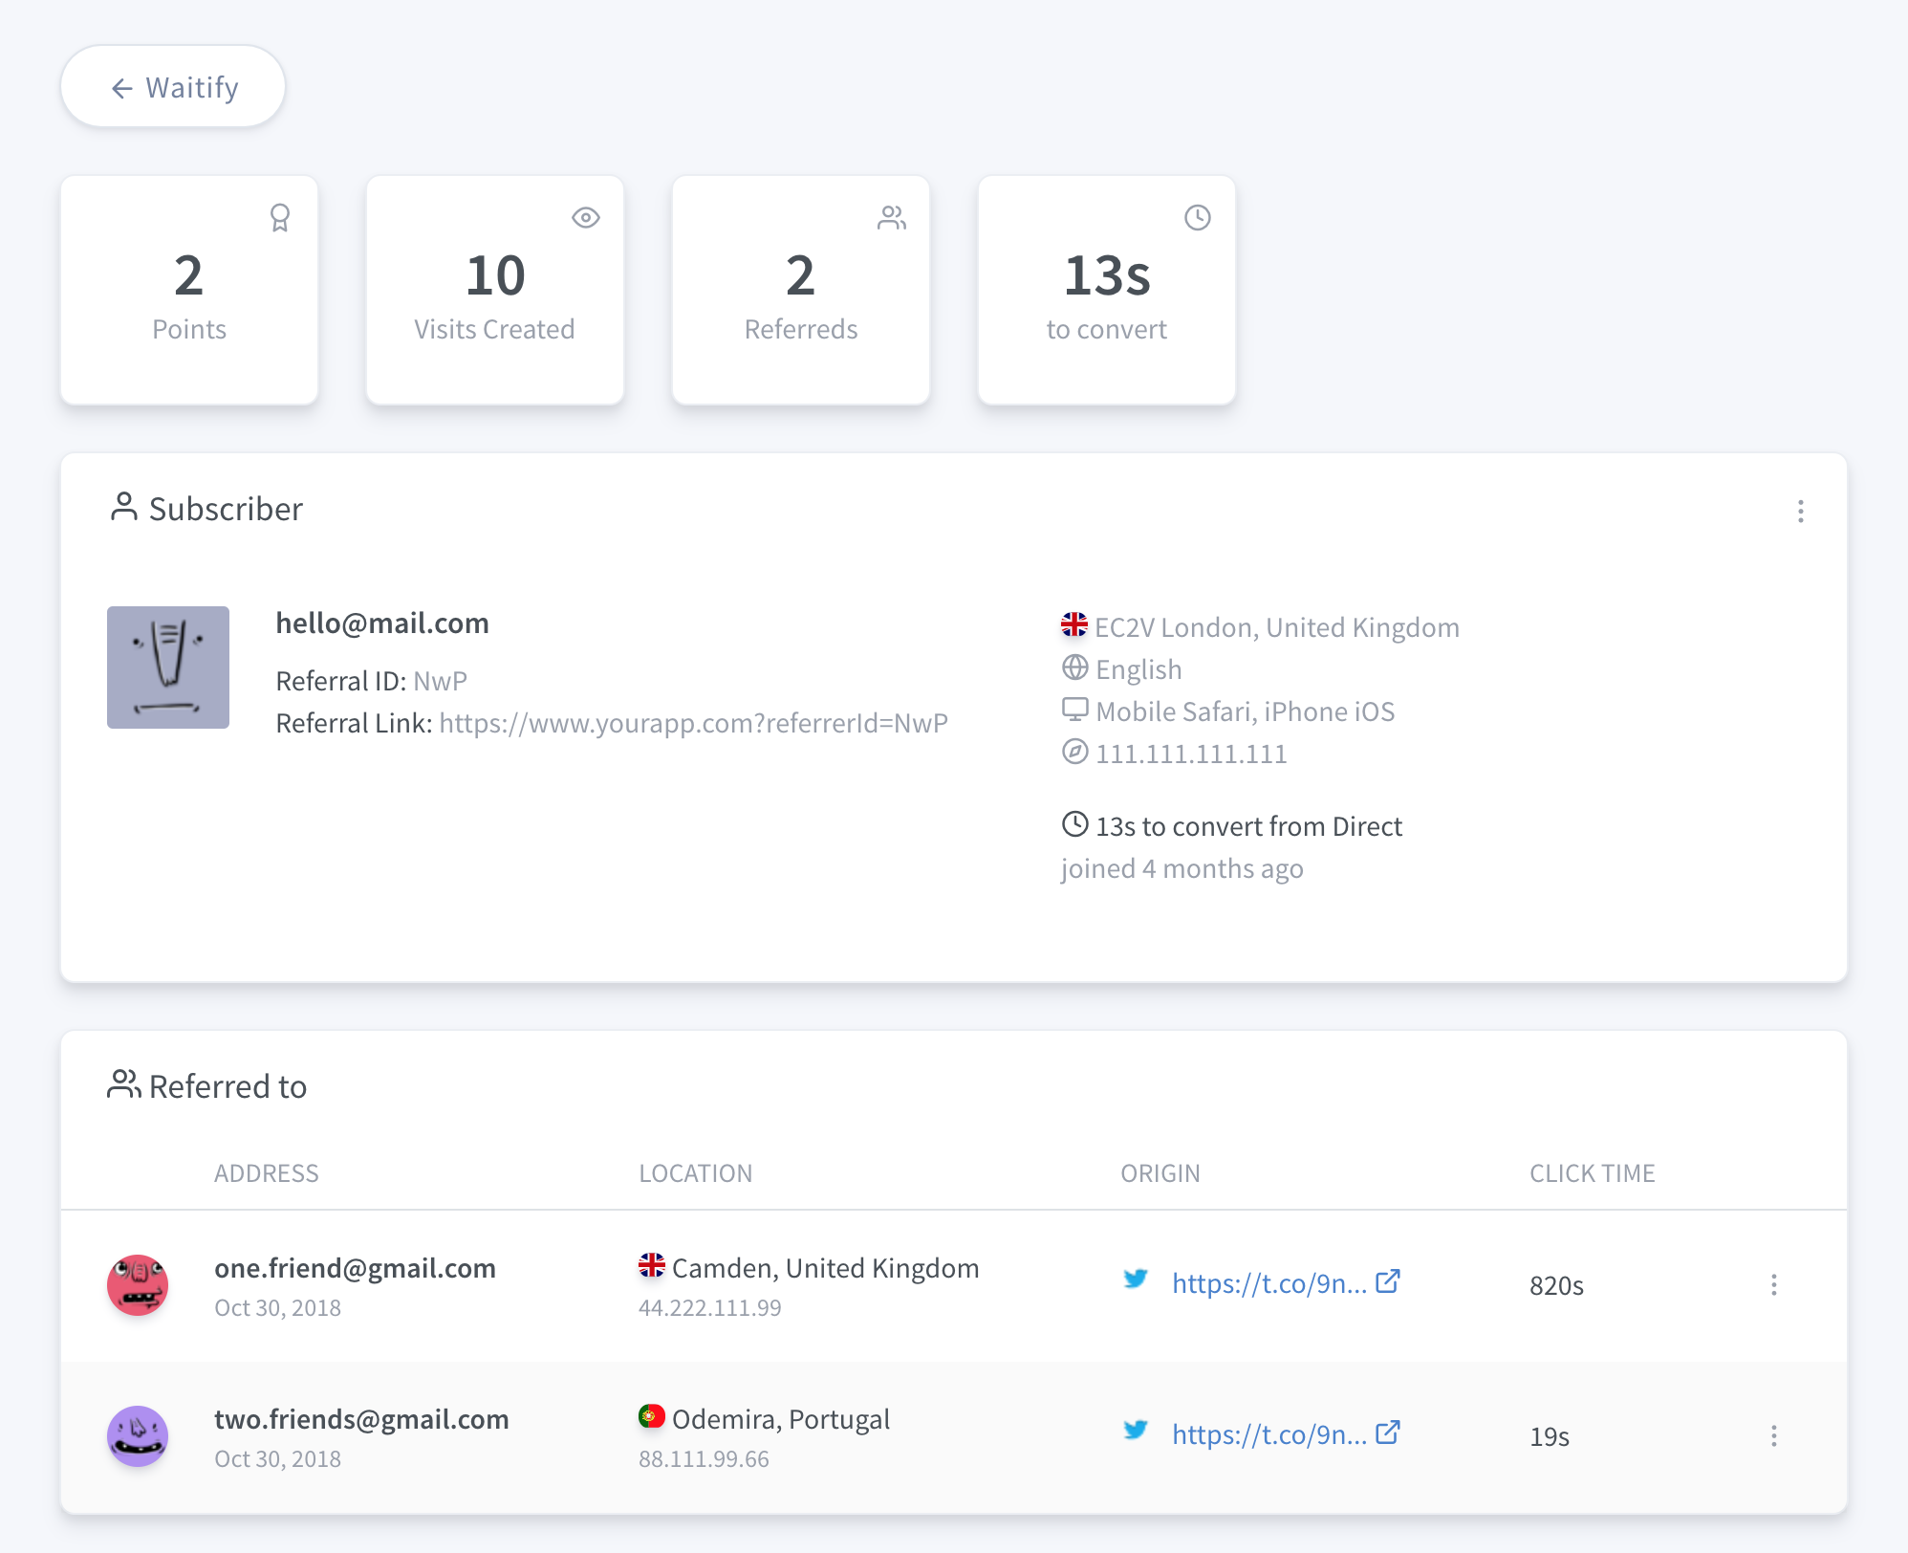Click the CLICK TIME column header
The image size is (1908, 1553).
(1592, 1173)
